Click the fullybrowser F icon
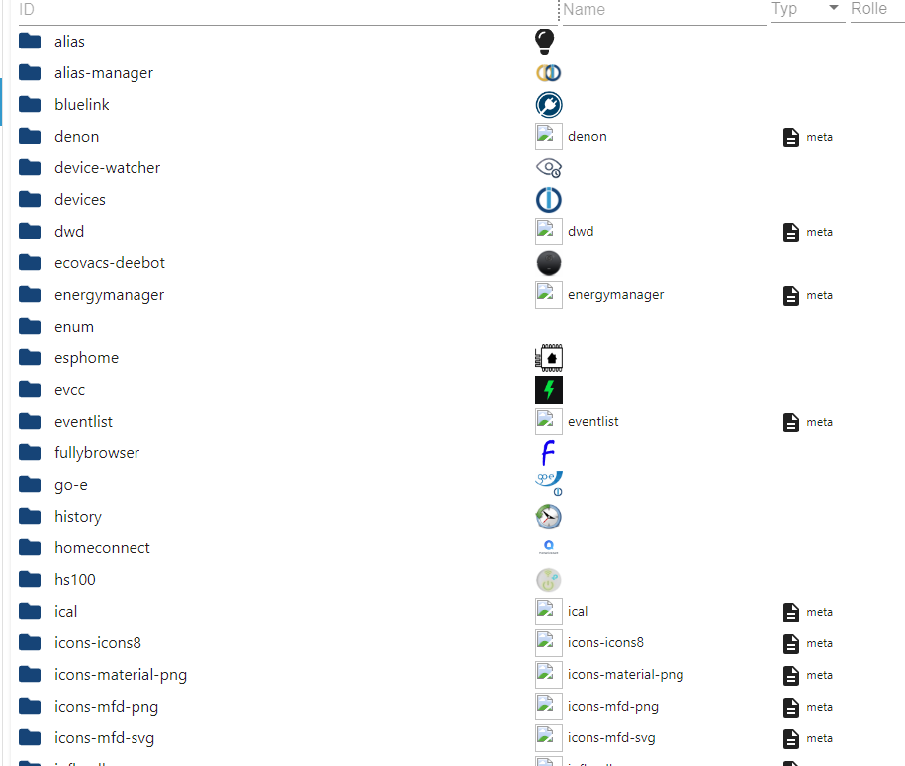This screenshot has height=766, width=905. (548, 452)
